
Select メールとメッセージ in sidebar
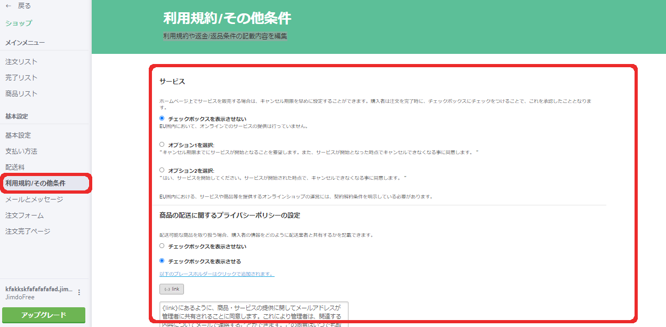[34, 200]
